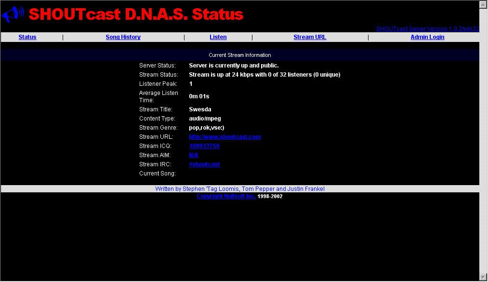
Task: Click the 'Stream AIM:' label
Action: (155, 155)
